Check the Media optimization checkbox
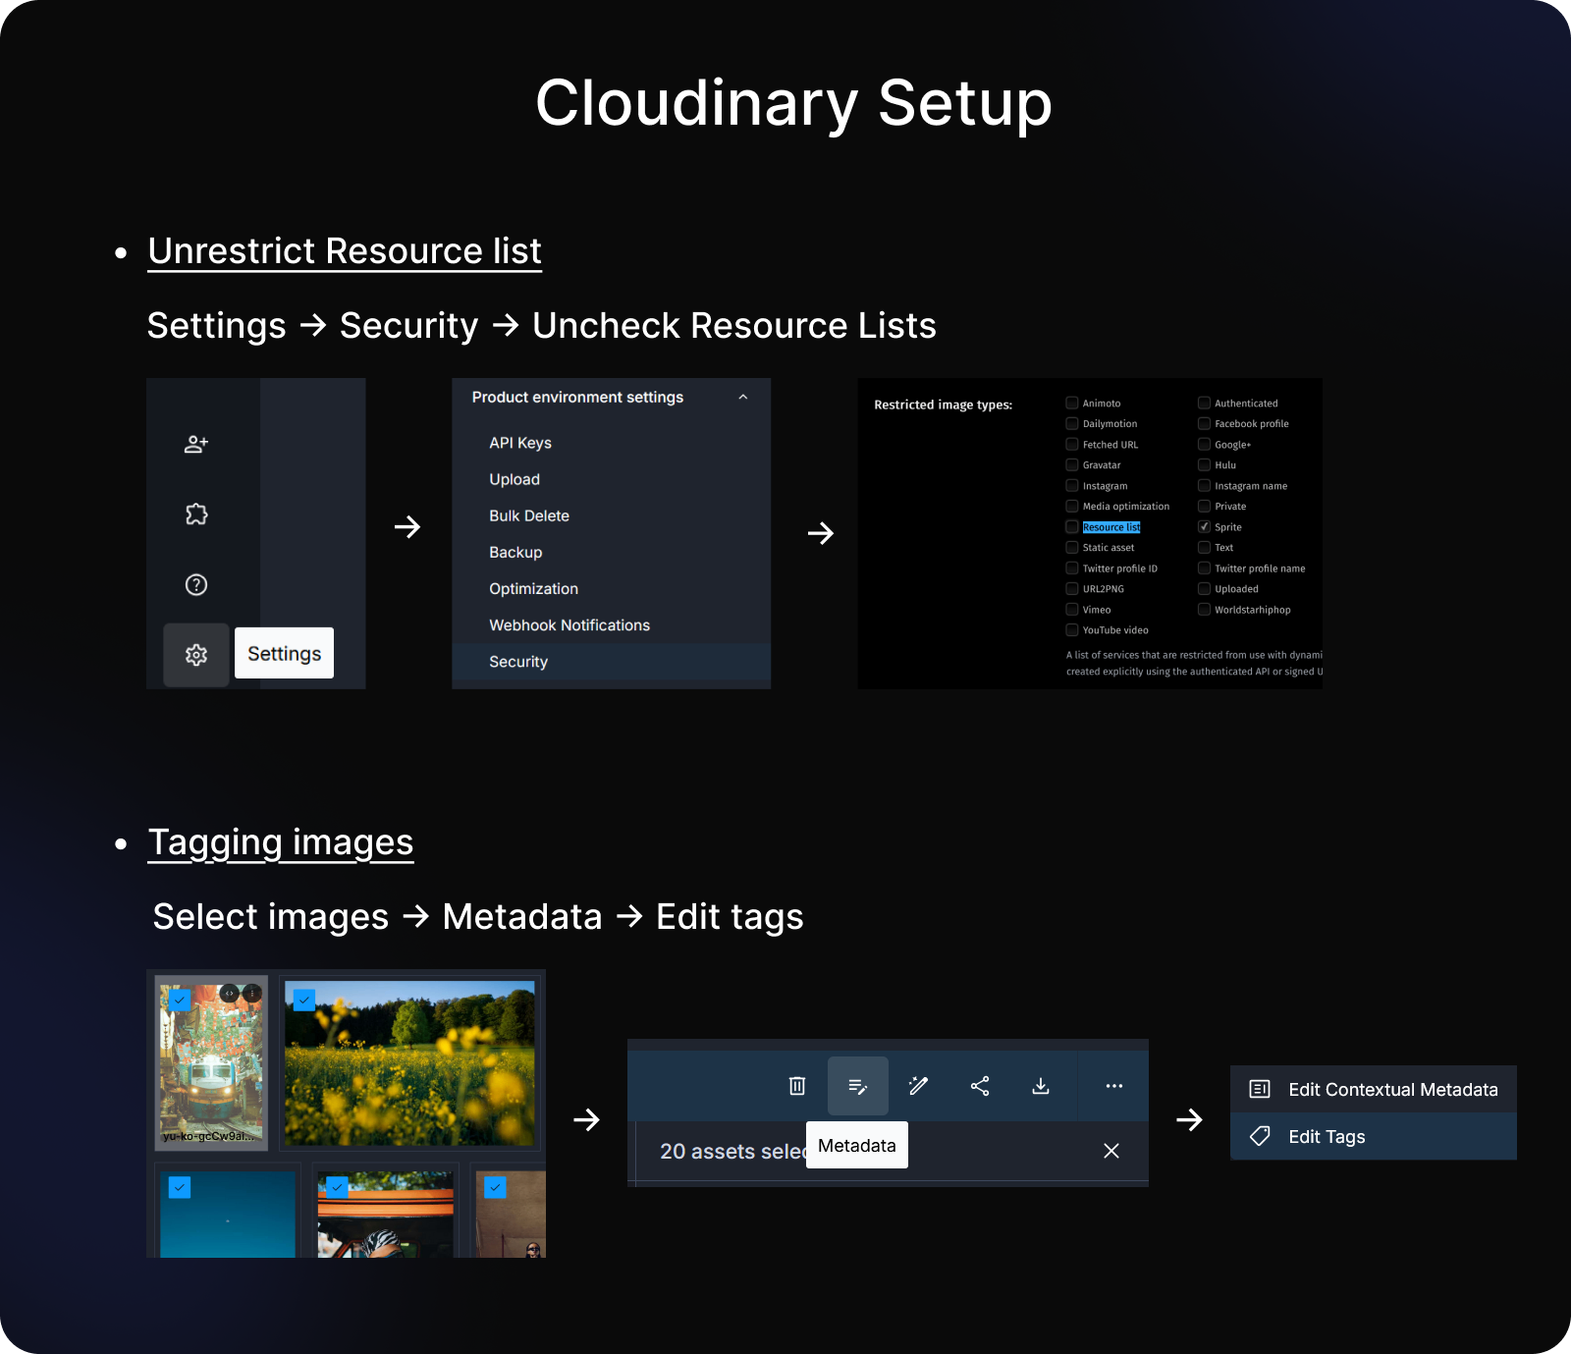1571x1354 pixels. [1072, 506]
